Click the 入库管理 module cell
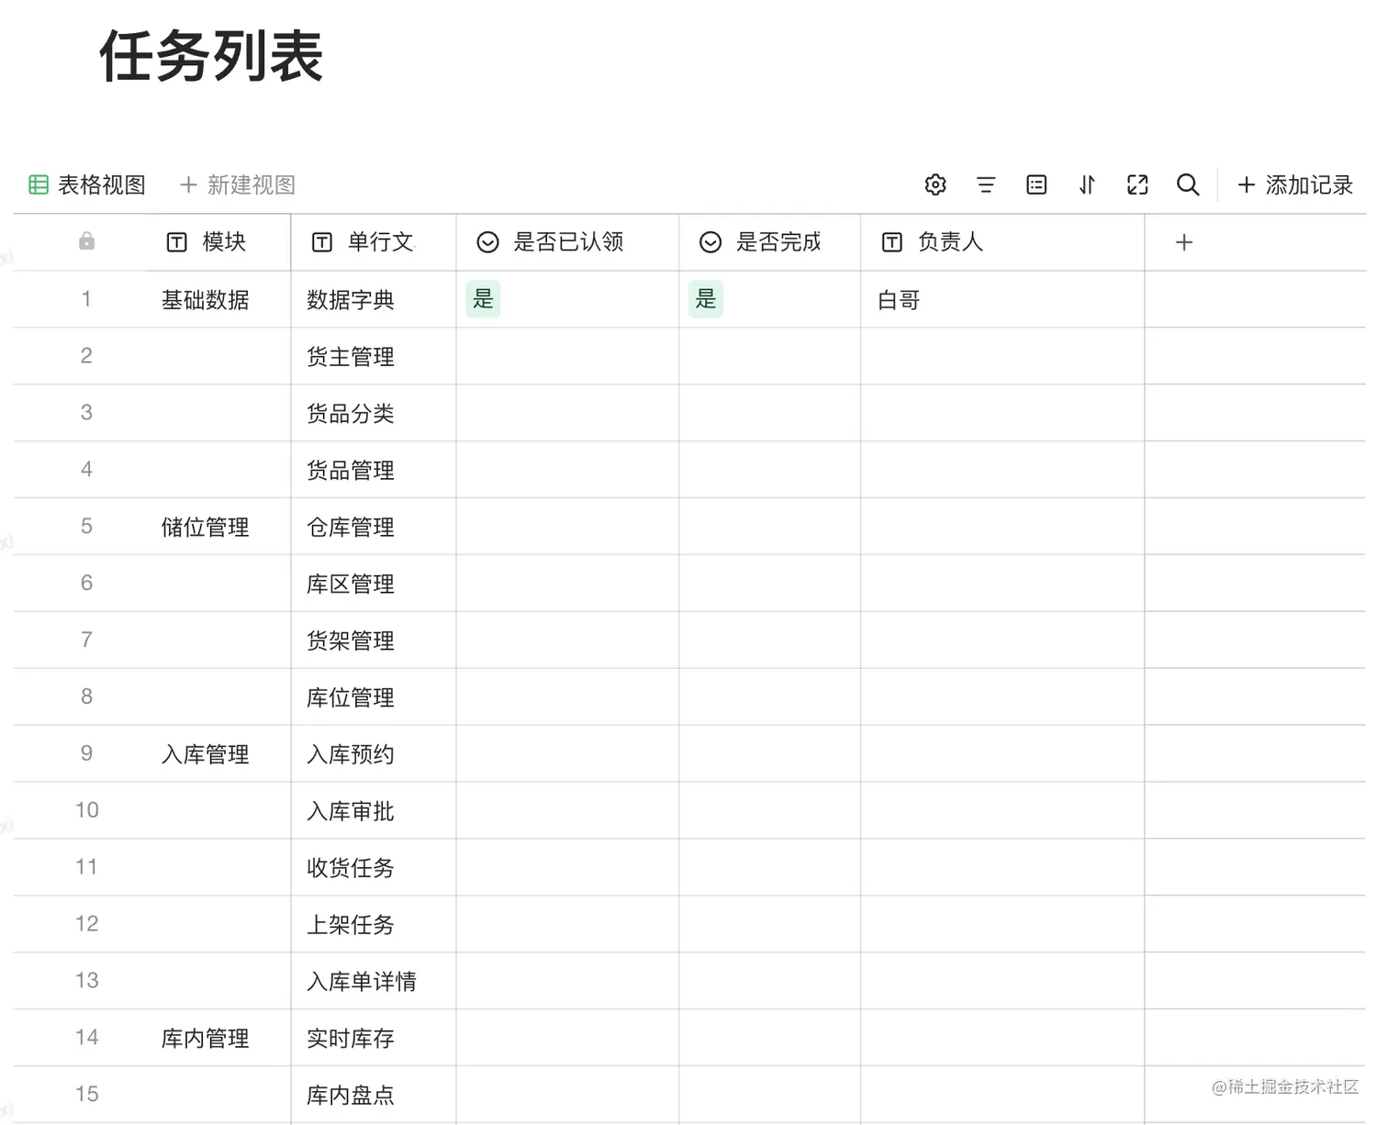 [218, 754]
